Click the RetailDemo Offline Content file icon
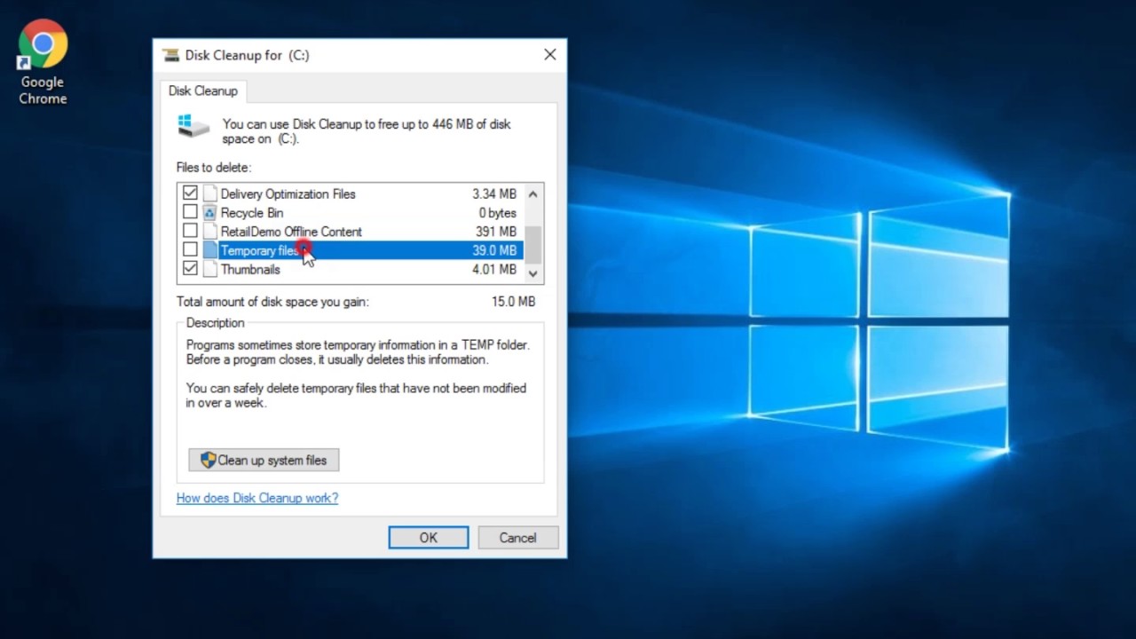Viewport: 1136px width, 639px height. [209, 232]
